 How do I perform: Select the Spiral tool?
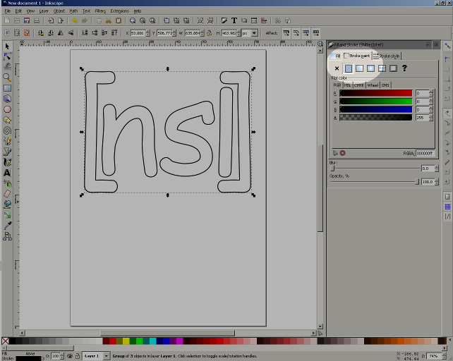pos(7,130)
